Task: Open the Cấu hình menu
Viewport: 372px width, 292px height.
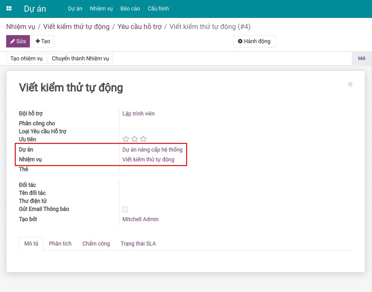Action: click(158, 9)
